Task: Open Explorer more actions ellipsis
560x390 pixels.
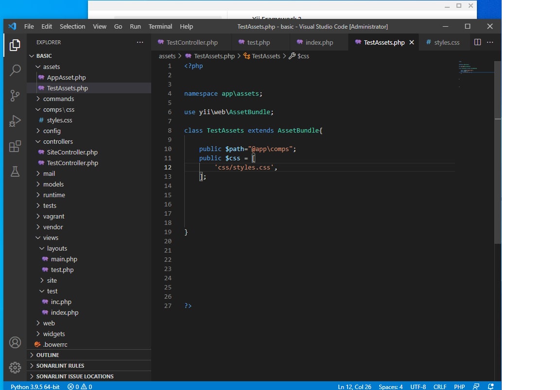Action: (140, 42)
